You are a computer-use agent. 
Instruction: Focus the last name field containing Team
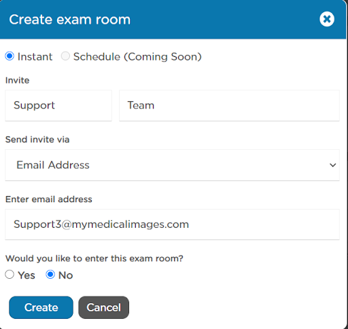coord(229,105)
